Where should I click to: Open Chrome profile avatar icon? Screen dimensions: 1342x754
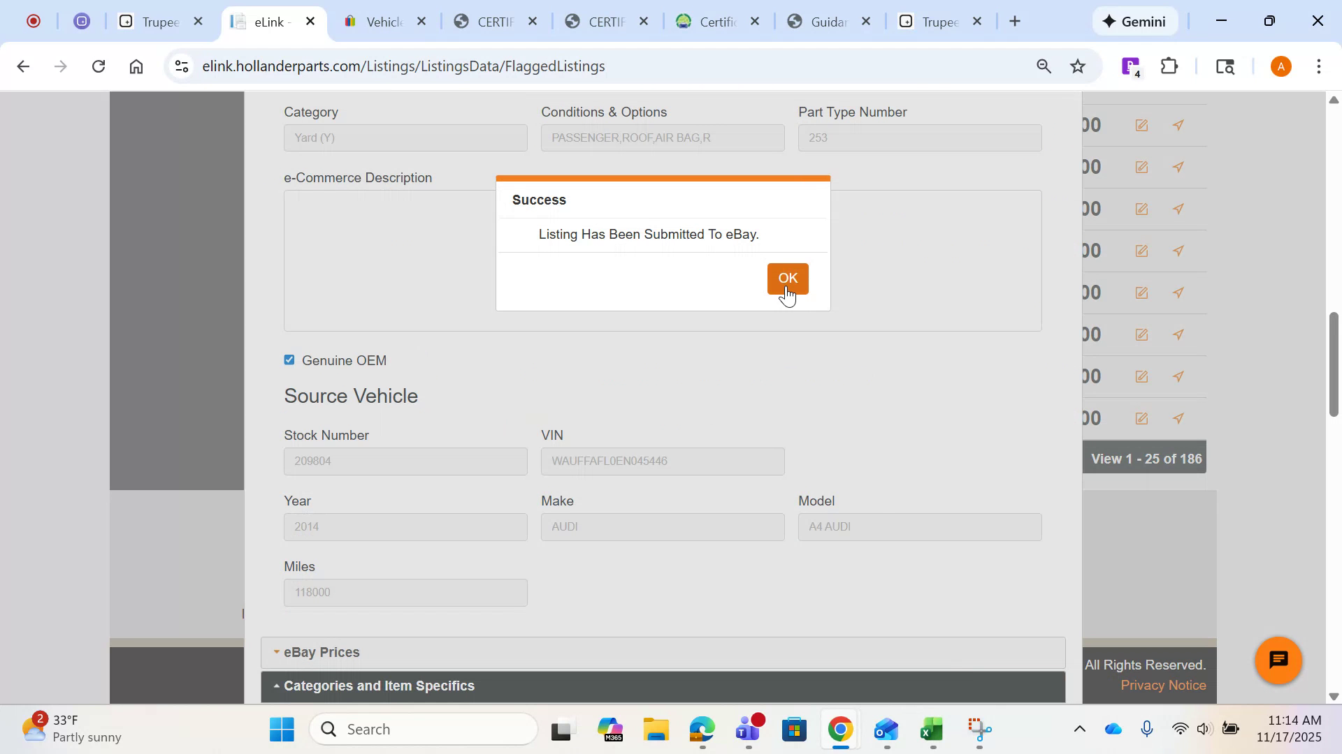click(x=1280, y=66)
